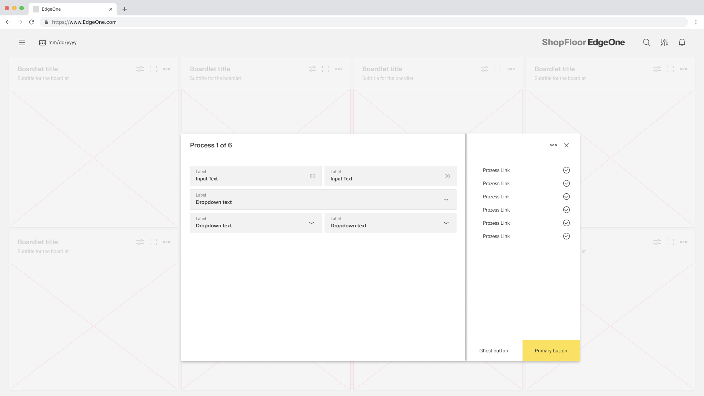
Task: Close the process dialog with X
Action: [x=566, y=145]
